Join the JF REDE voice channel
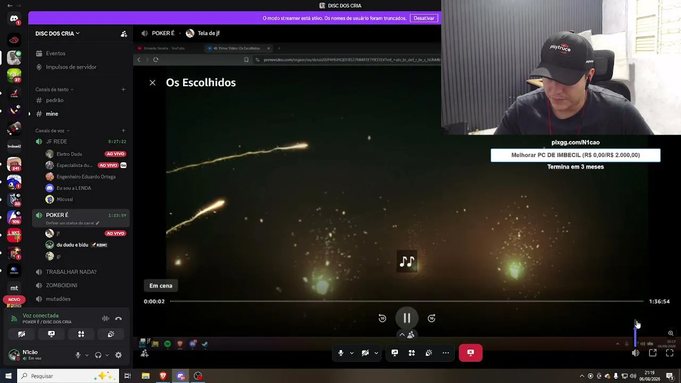The width and height of the screenshot is (681, 383). click(x=80, y=141)
